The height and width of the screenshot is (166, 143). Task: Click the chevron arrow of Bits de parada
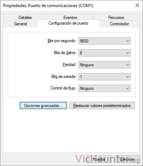pyautogui.click(x=128, y=77)
